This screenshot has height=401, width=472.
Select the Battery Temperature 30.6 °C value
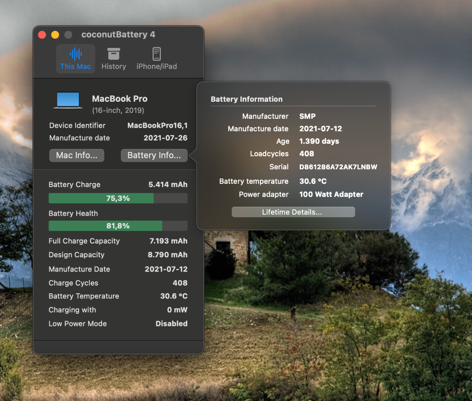[174, 296]
